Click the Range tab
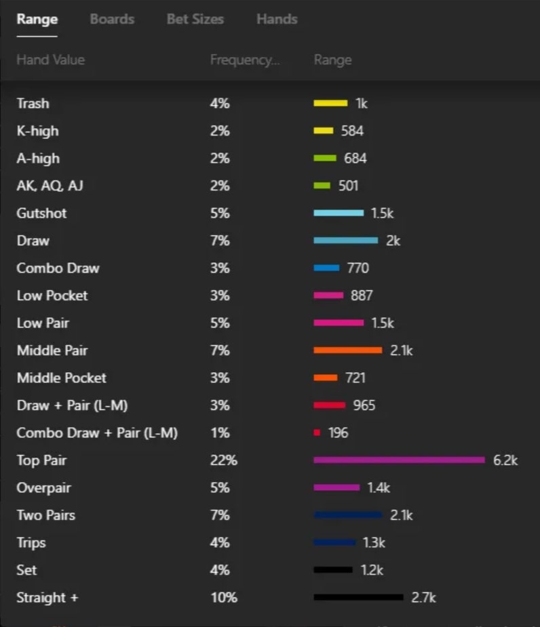 pos(37,20)
